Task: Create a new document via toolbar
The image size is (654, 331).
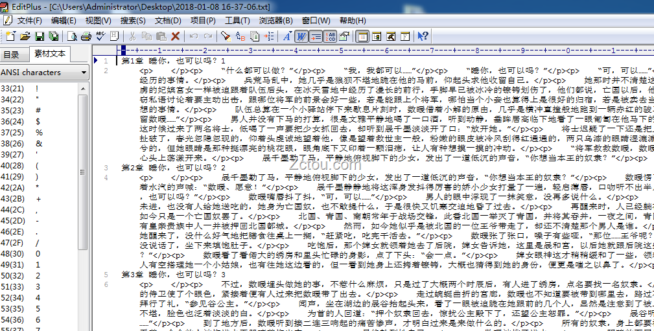Action: tap(10, 36)
